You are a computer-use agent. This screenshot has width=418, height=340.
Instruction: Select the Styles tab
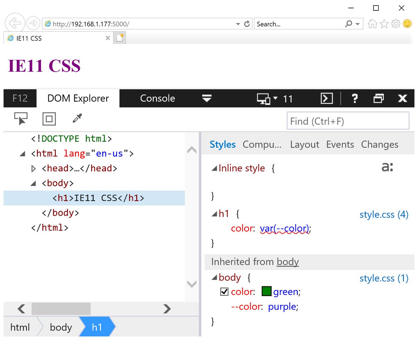[x=223, y=145]
